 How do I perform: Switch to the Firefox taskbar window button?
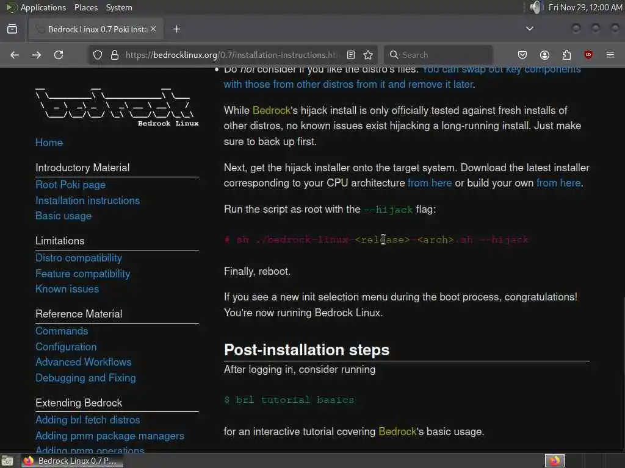tap(72, 461)
